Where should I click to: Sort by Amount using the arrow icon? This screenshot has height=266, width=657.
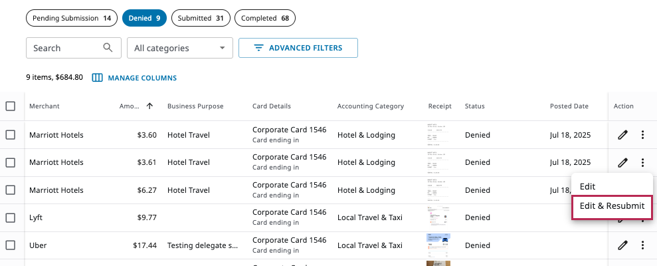pyautogui.click(x=149, y=106)
